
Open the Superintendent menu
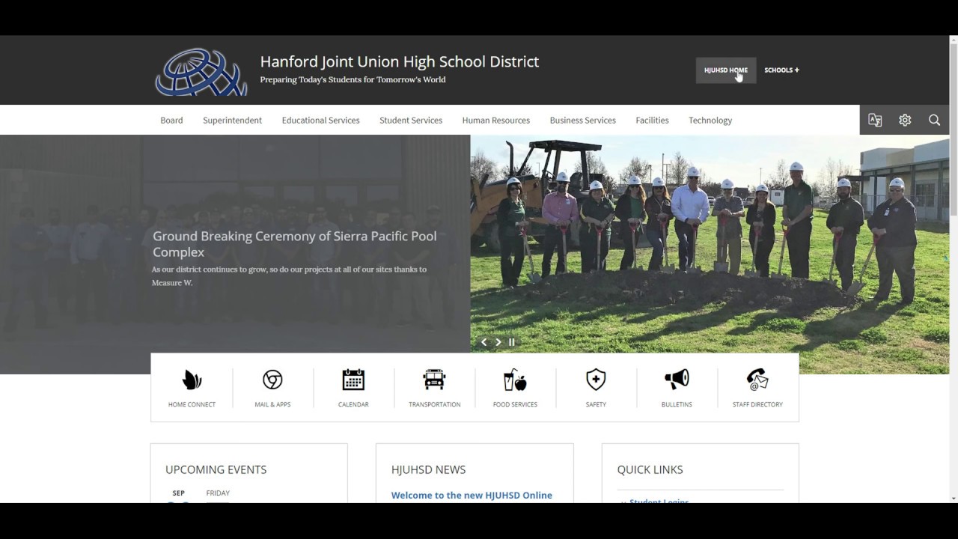[x=232, y=120]
